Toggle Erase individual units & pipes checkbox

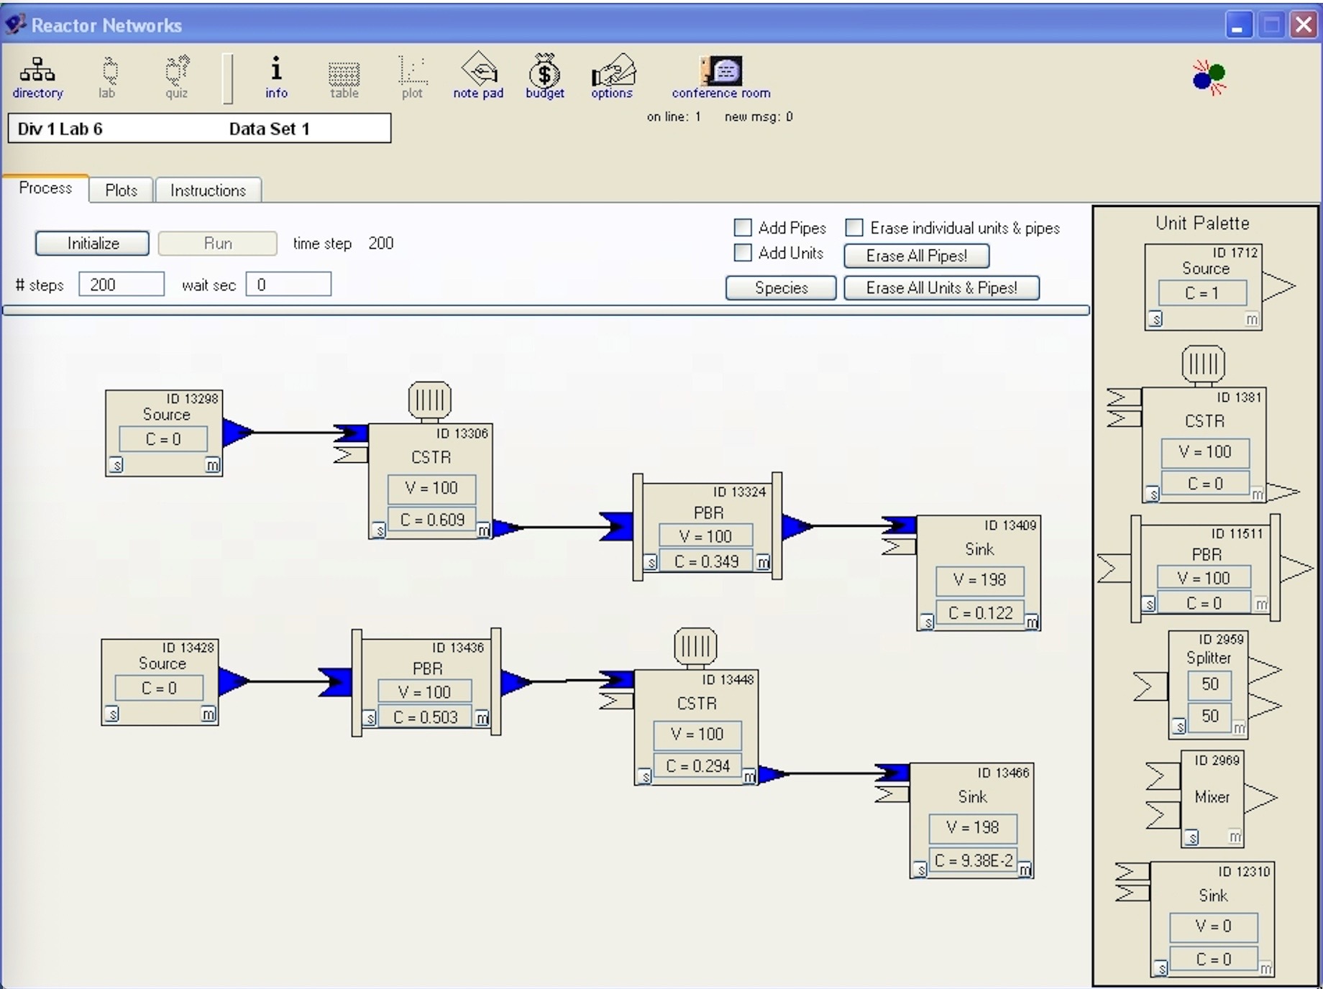853,228
